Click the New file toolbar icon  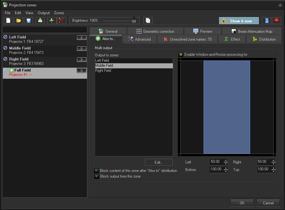point(8,21)
